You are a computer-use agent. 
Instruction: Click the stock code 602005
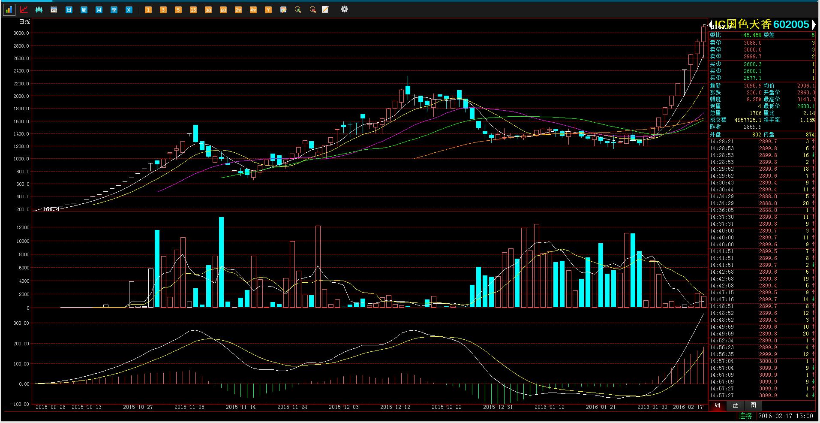coord(791,24)
